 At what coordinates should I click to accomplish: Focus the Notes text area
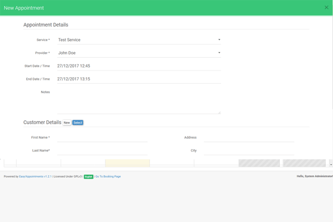point(139,101)
